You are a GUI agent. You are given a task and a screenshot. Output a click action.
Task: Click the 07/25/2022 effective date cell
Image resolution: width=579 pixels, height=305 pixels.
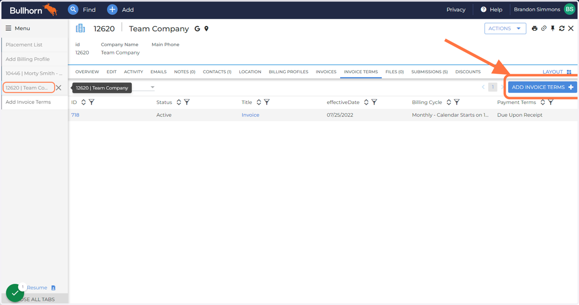coord(340,115)
